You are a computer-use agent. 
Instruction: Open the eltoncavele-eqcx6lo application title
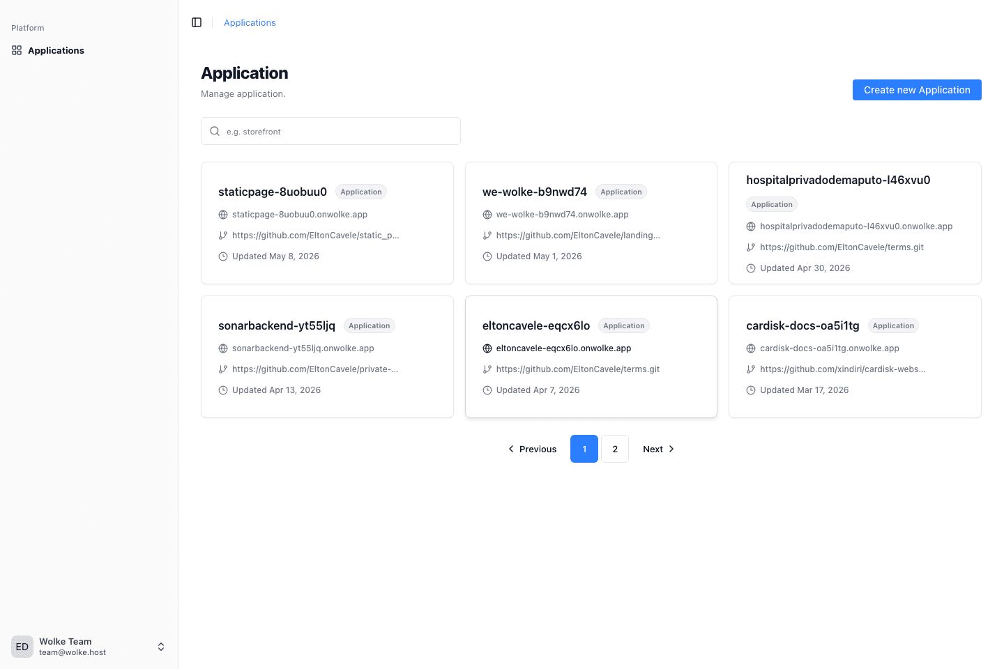536,325
